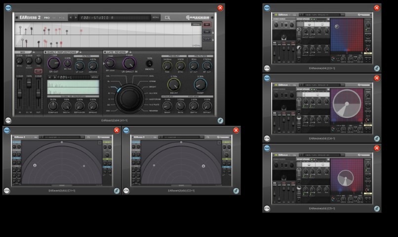Go to next early reflections preset F005-L
The width and height of the screenshot is (398, 237).
tap(54, 77)
